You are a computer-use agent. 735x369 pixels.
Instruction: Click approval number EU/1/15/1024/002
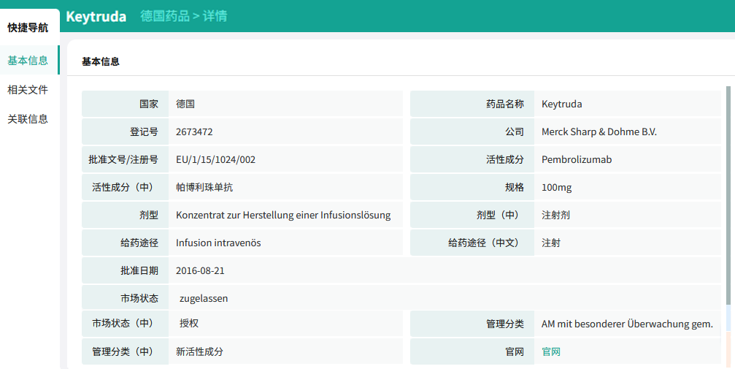point(215,159)
